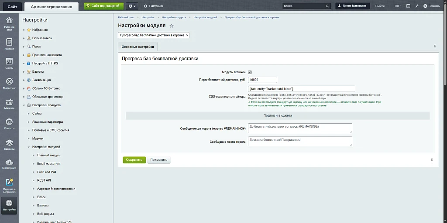This screenshot has width=447, height=223.
Task: Open the Контент sidebar section
Action: [9, 44]
